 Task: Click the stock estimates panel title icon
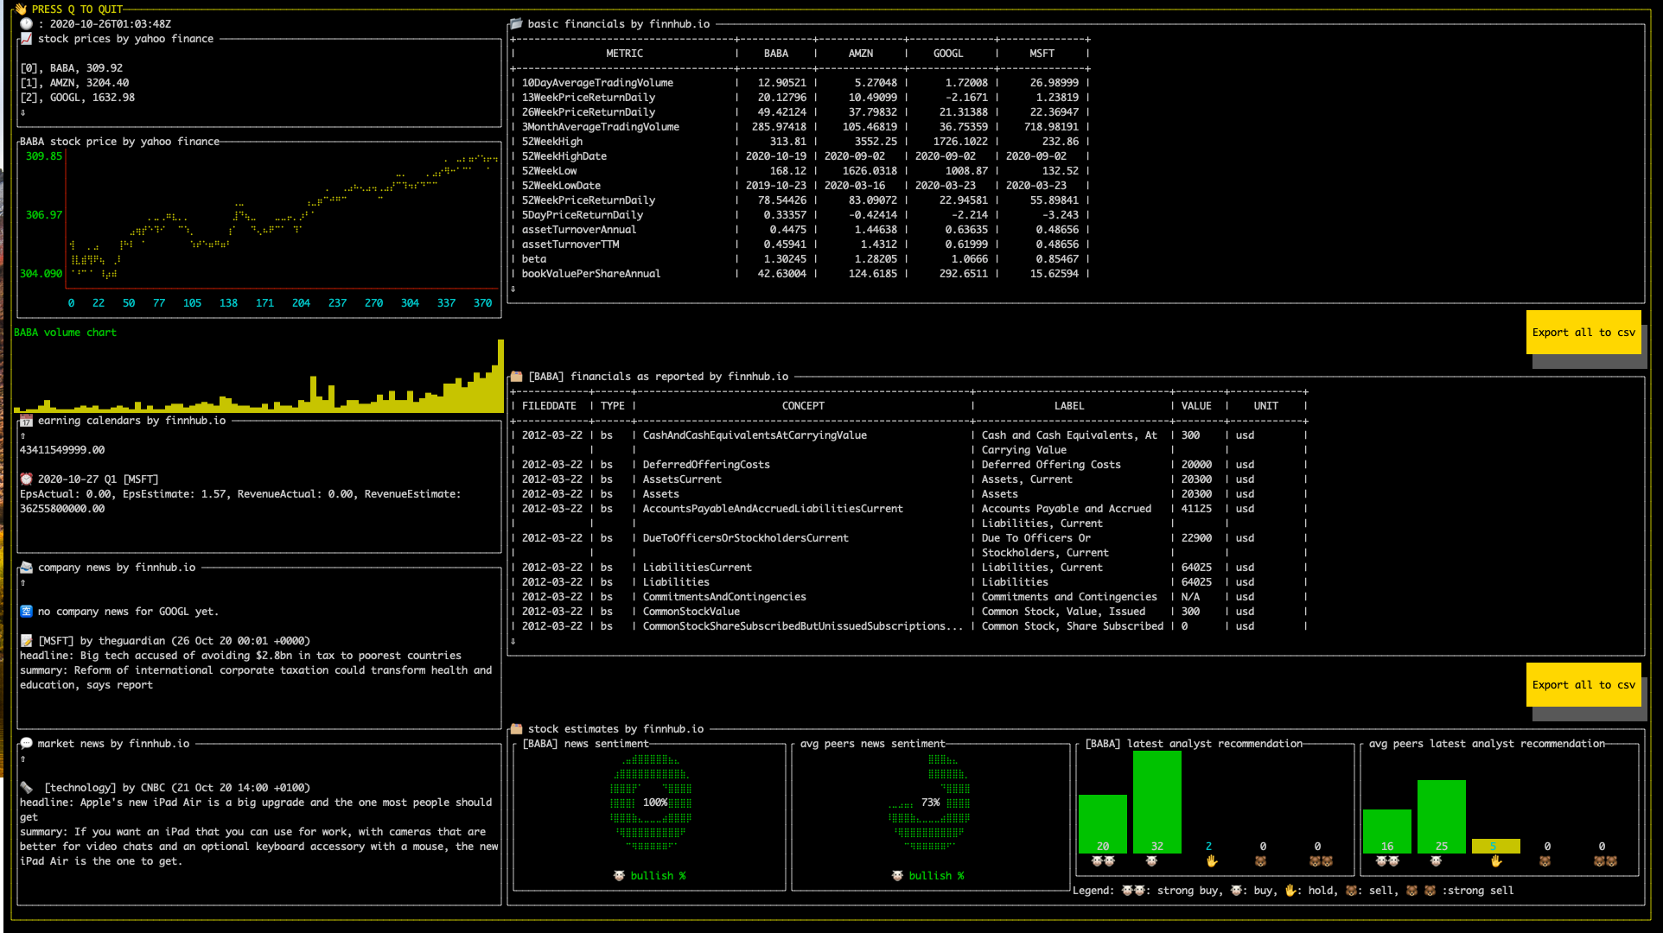click(x=516, y=729)
